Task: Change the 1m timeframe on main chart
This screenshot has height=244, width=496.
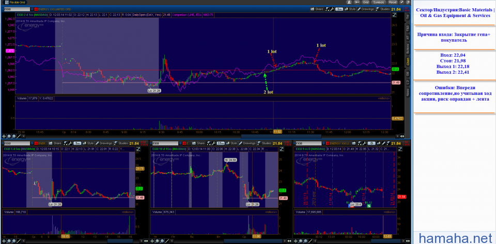Action: point(339,9)
